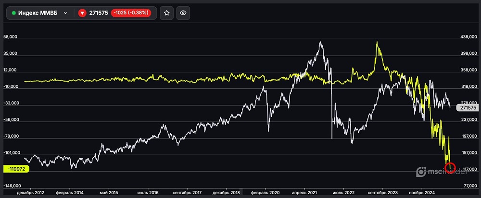Click the -10,000 left axis value
The image size is (481, 198).
pos(11,86)
